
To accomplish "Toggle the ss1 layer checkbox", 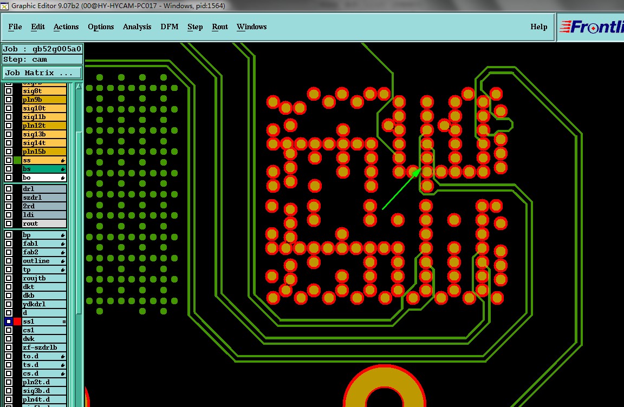I will (8, 321).
